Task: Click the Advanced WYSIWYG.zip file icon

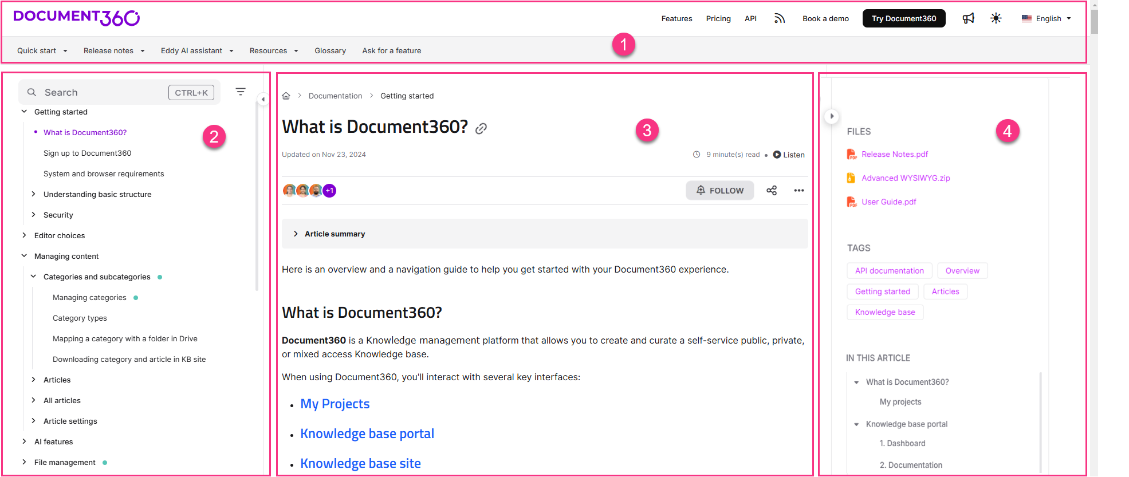Action: 851,178
